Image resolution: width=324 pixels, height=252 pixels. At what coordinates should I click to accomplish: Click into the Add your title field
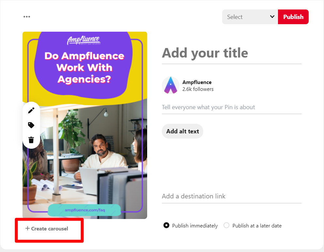pos(231,53)
